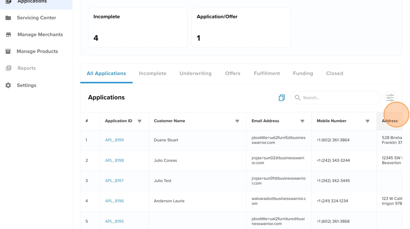Click the applications Search field

(x=335, y=98)
